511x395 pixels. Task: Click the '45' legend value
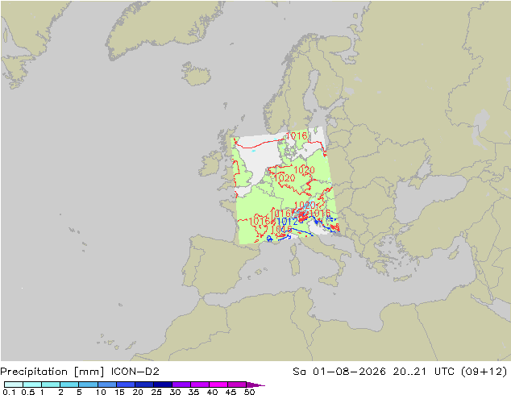pyautogui.click(x=231, y=392)
